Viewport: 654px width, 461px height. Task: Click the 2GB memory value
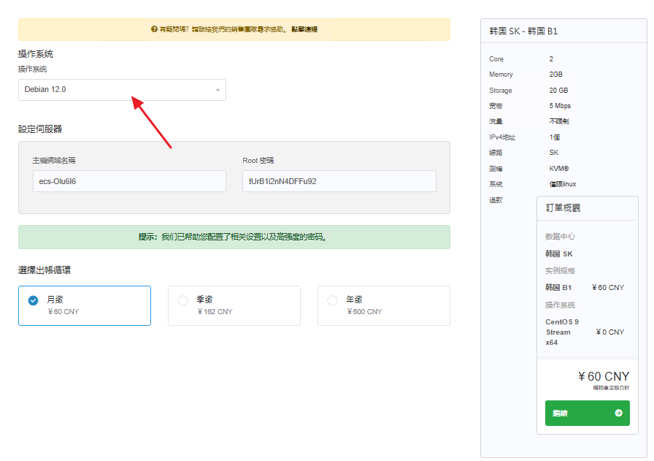pos(555,75)
